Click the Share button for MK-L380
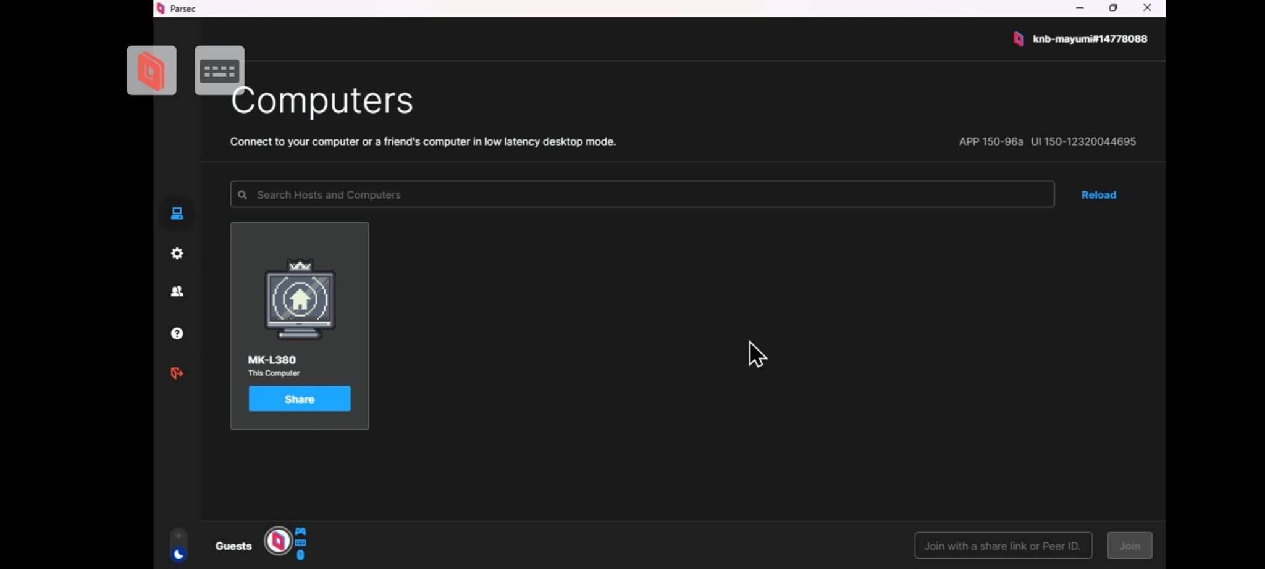 300,399
